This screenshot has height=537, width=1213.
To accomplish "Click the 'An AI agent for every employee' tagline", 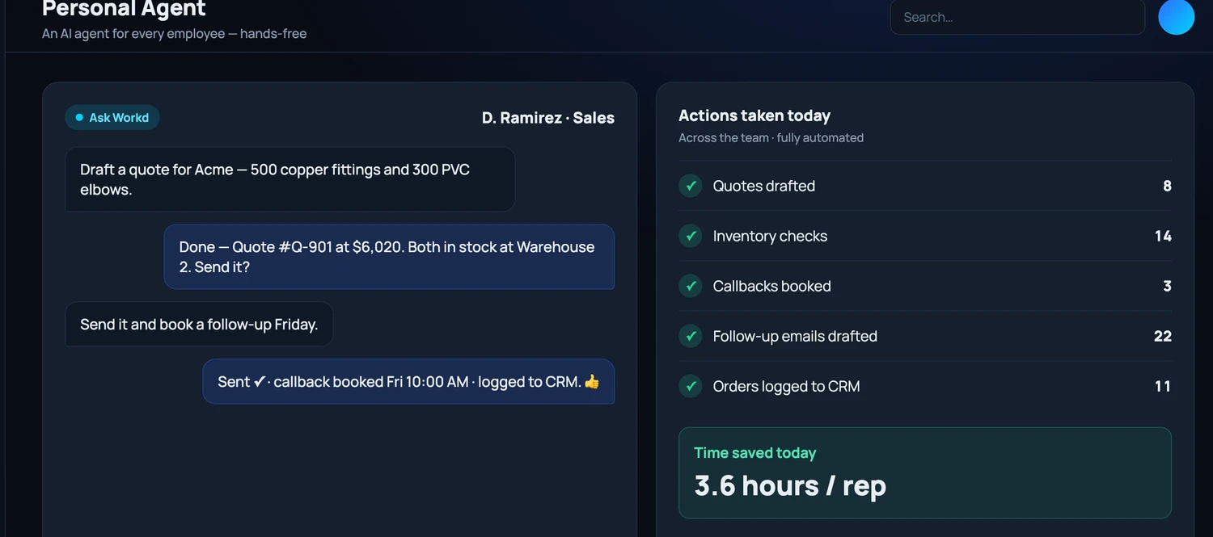I will pyautogui.click(x=174, y=34).
